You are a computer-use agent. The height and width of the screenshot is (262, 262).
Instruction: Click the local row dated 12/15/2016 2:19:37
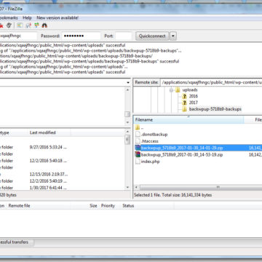coord(62,175)
